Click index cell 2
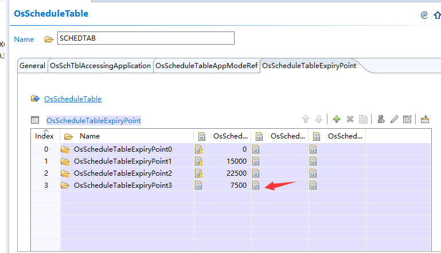 coord(46,173)
